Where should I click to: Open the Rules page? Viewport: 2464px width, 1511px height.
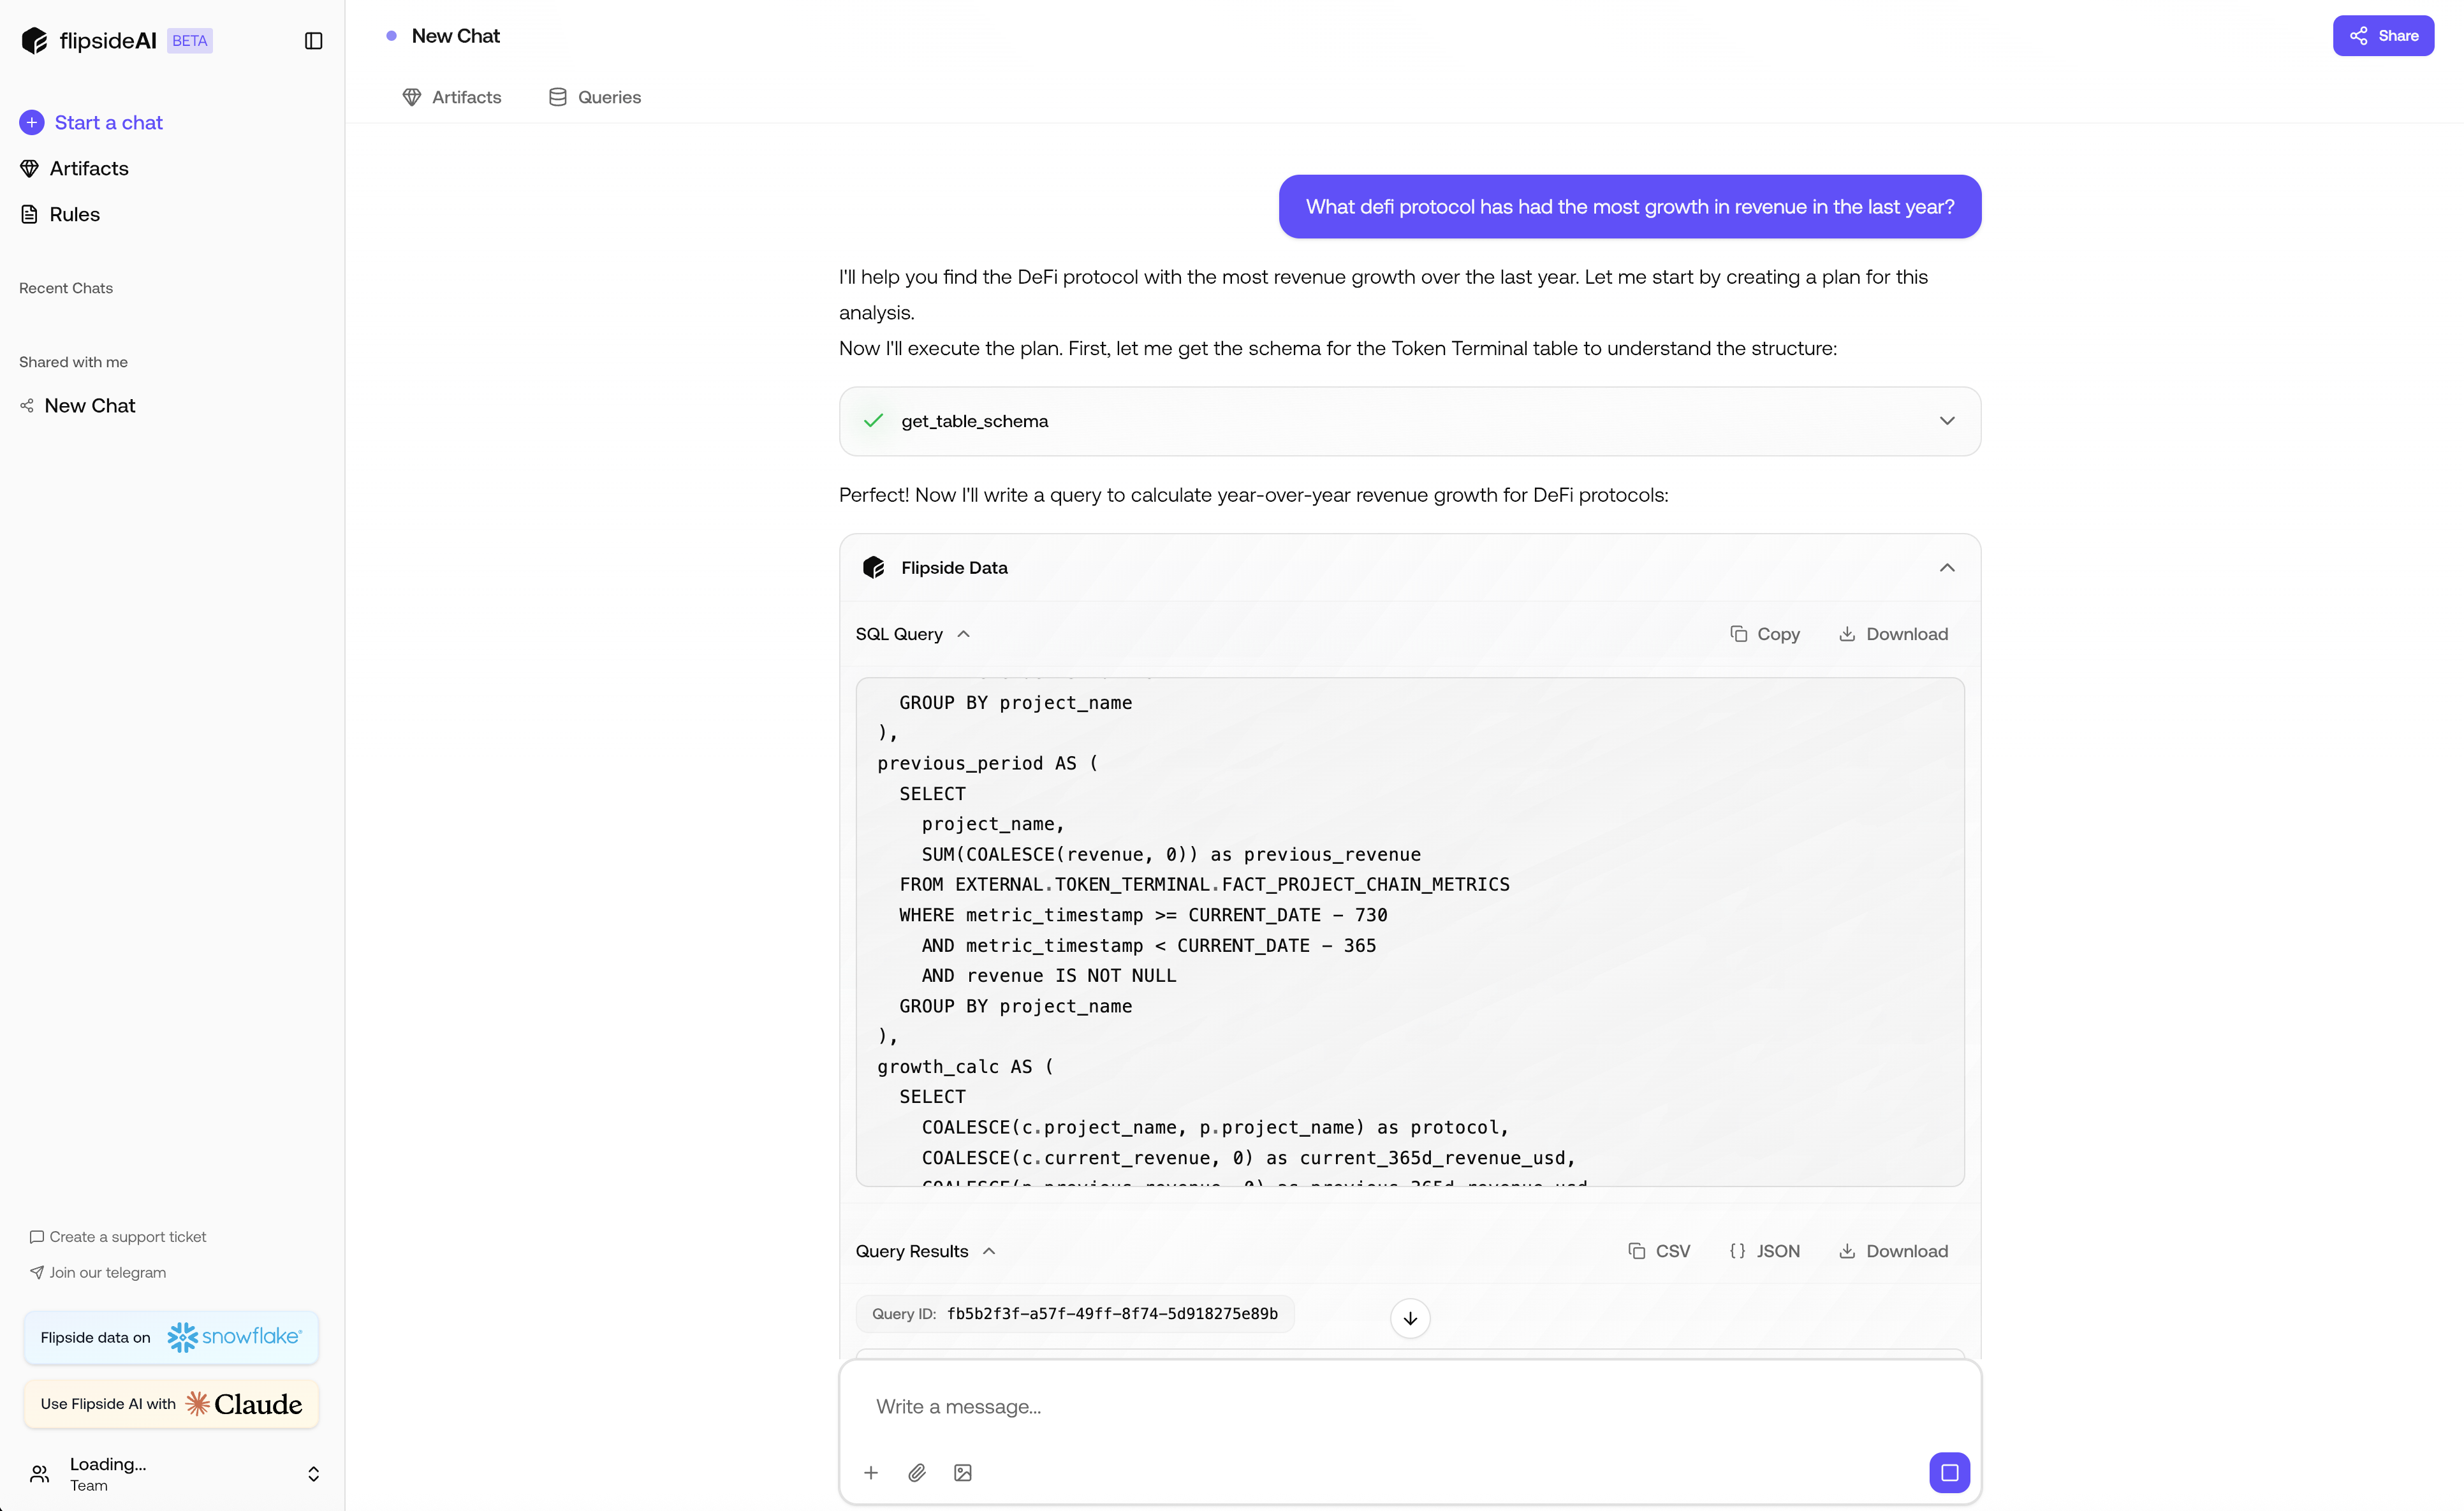(x=74, y=214)
